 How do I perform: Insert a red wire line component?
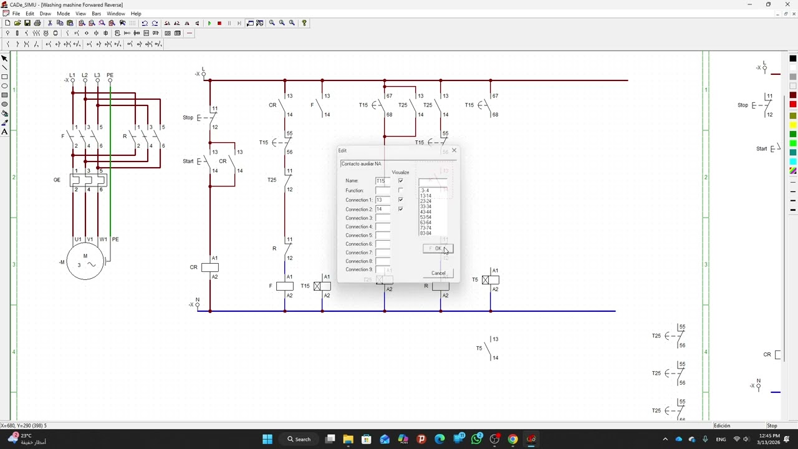pos(190,33)
